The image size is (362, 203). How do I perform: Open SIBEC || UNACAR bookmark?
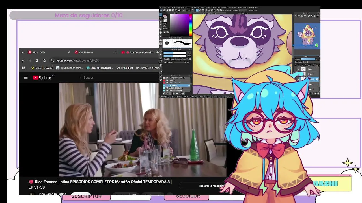tap(42, 68)
